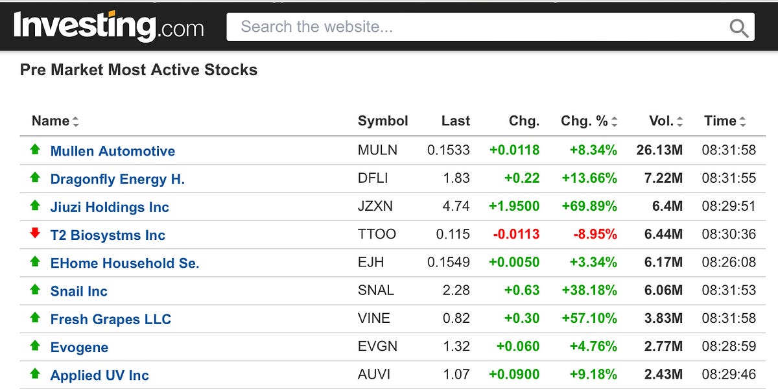Viewport: 778px width, 389px height.
Task: Toggle sorting on the Vol. column
Action: [679, 121]
